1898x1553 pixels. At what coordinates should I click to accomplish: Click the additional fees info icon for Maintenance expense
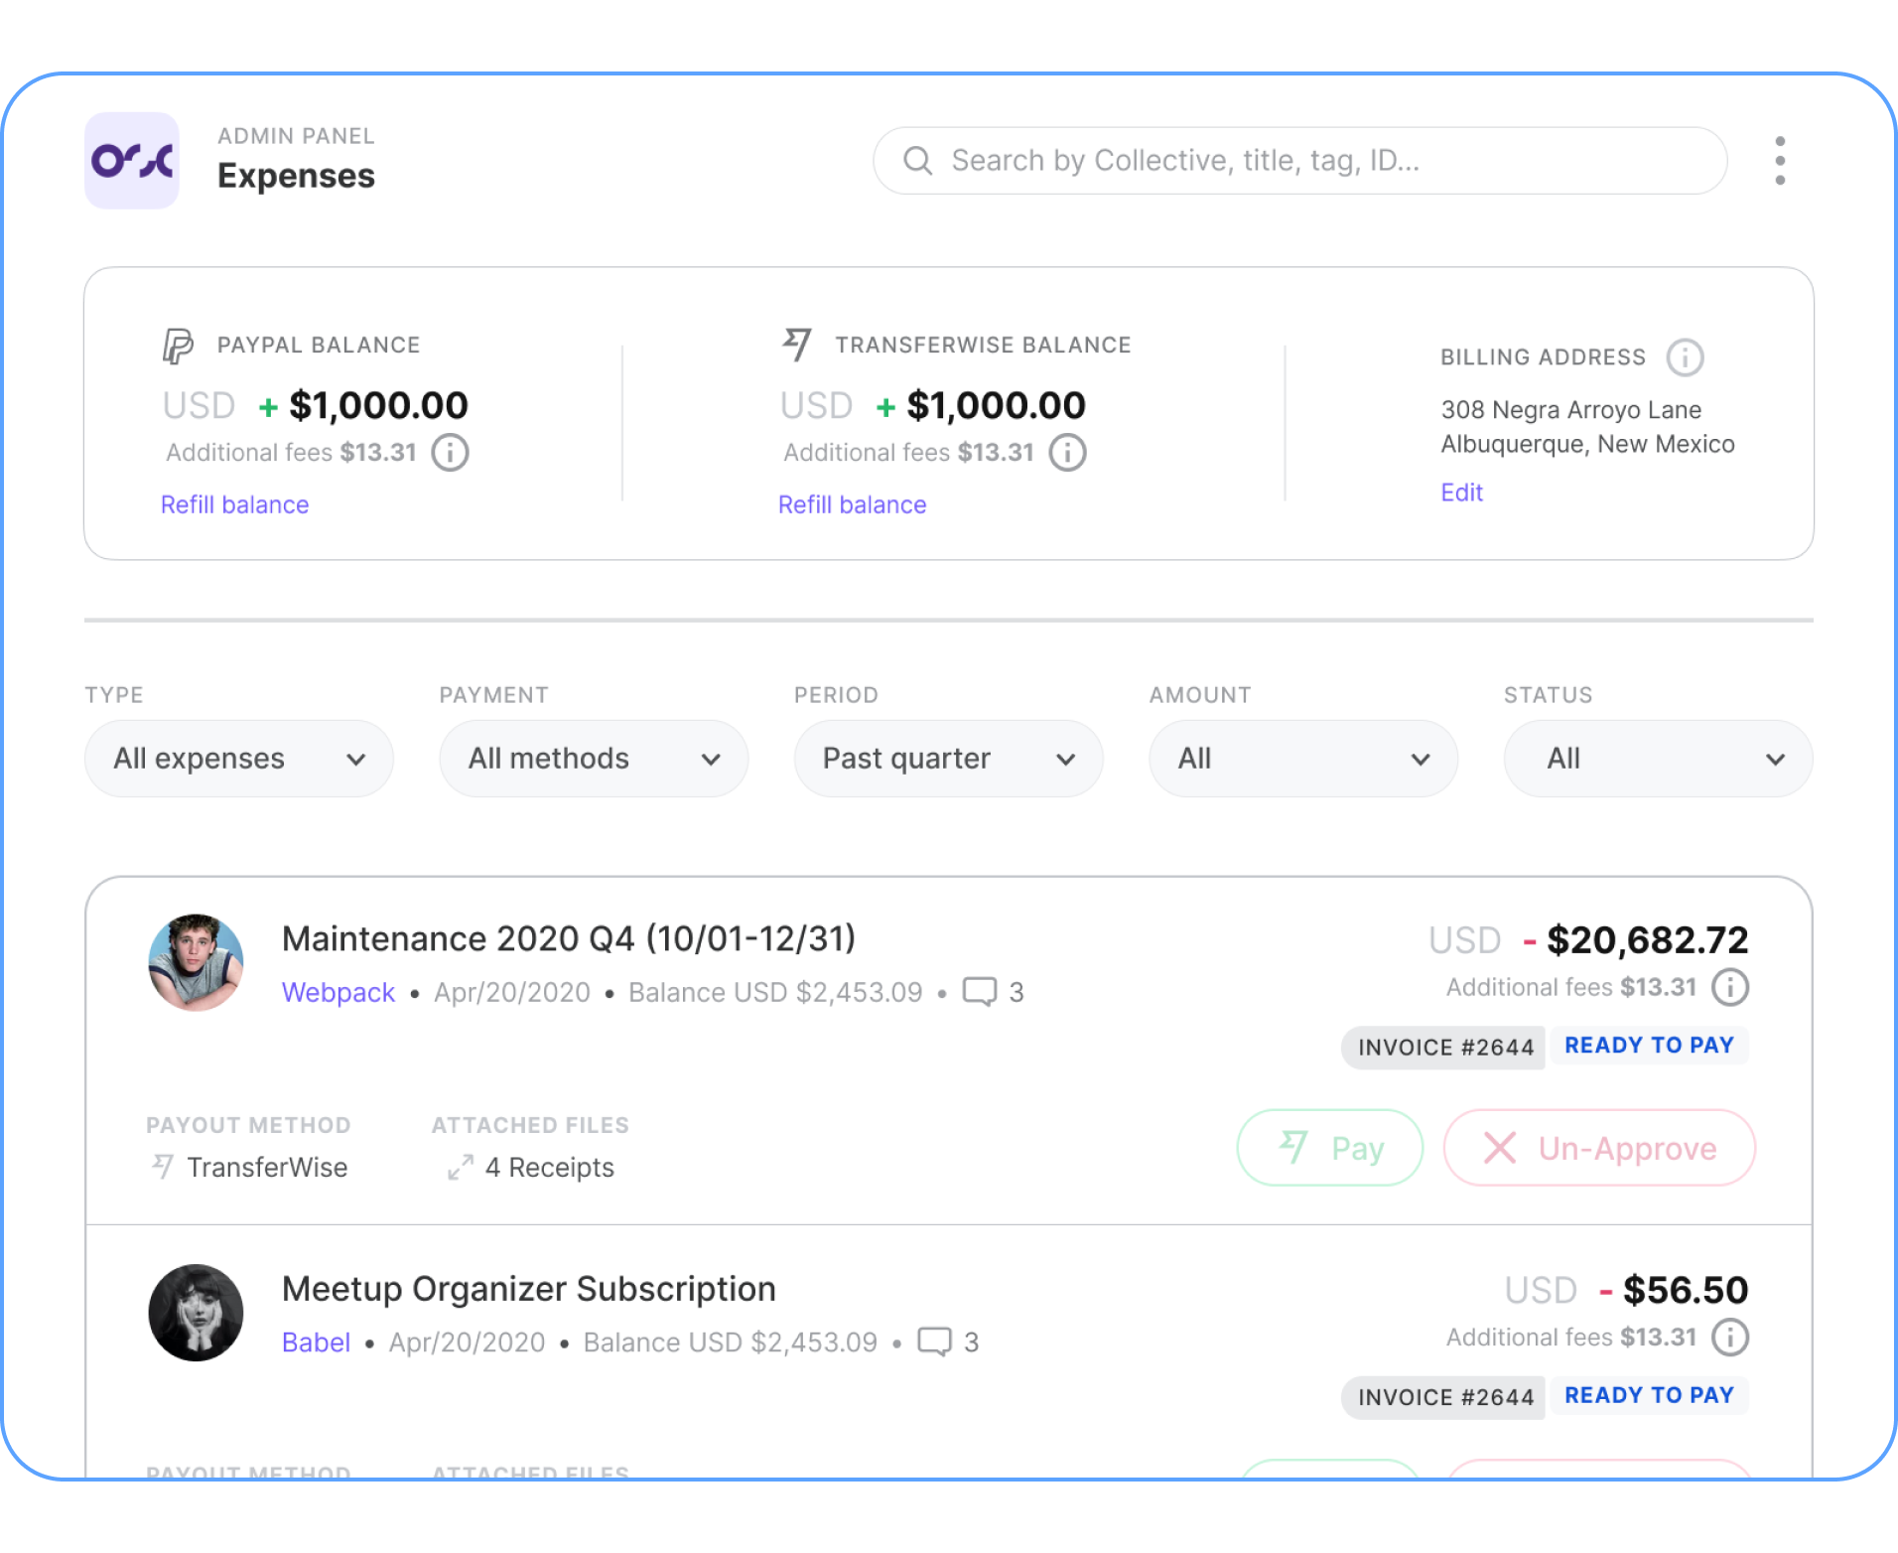coord(1732,986)
